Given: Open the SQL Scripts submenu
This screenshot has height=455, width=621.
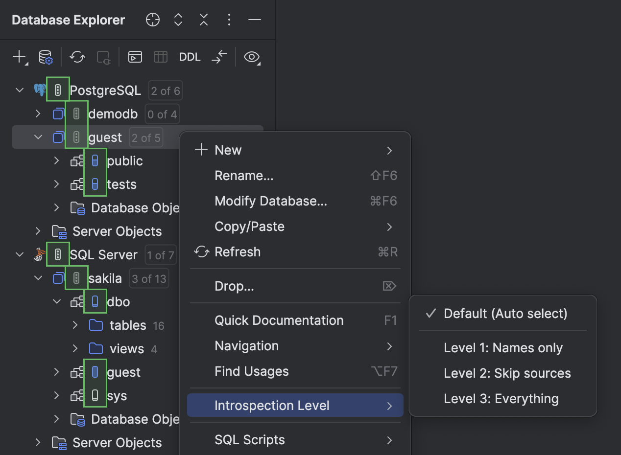Looking at the screenshot, I should (x=250, y=440).
